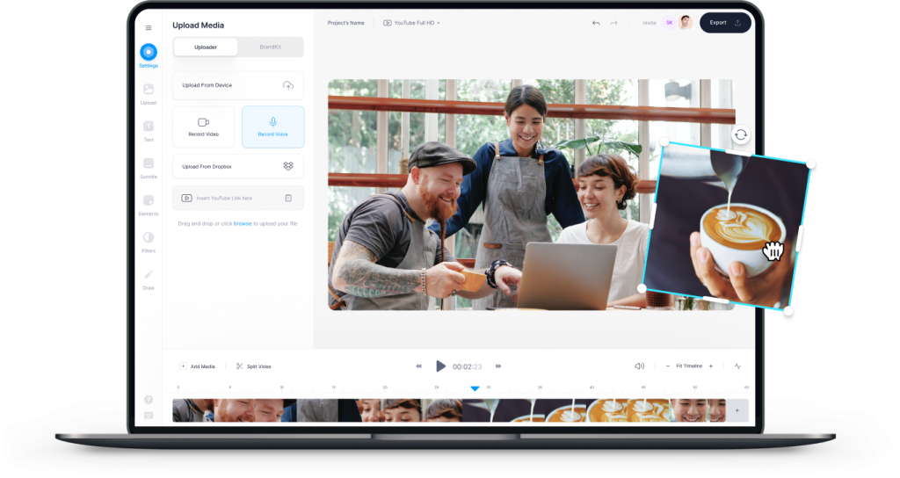Zoom in timeline with plus icon
900x478 pixels.
pyautogui.click(x=710, y=366)
